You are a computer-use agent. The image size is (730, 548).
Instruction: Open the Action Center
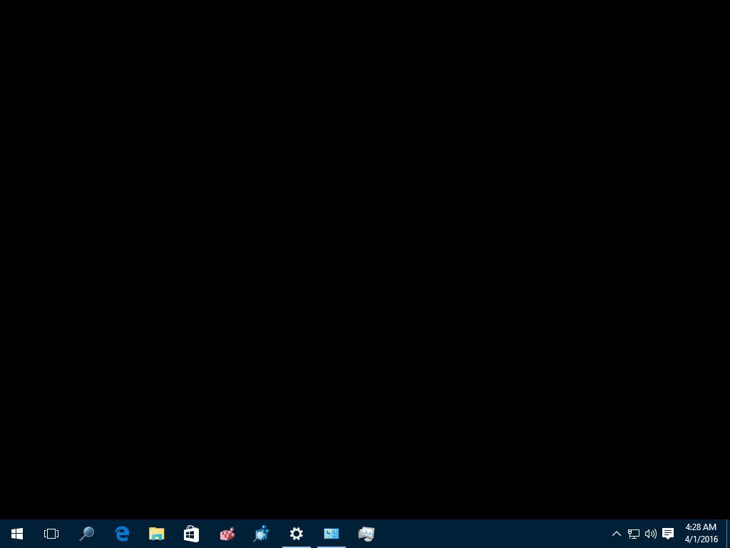click(667, 533)
